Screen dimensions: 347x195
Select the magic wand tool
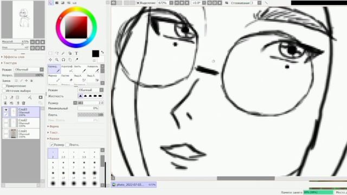click(x=63, y=53)
